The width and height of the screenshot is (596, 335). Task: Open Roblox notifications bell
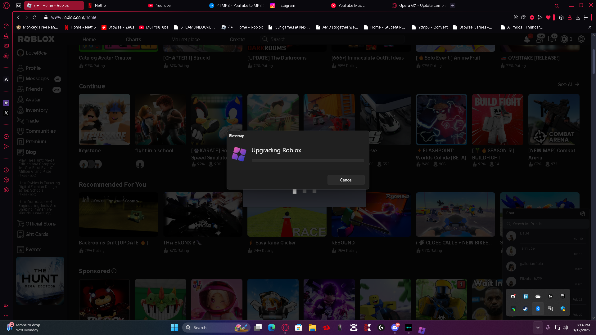coord(527,39)
